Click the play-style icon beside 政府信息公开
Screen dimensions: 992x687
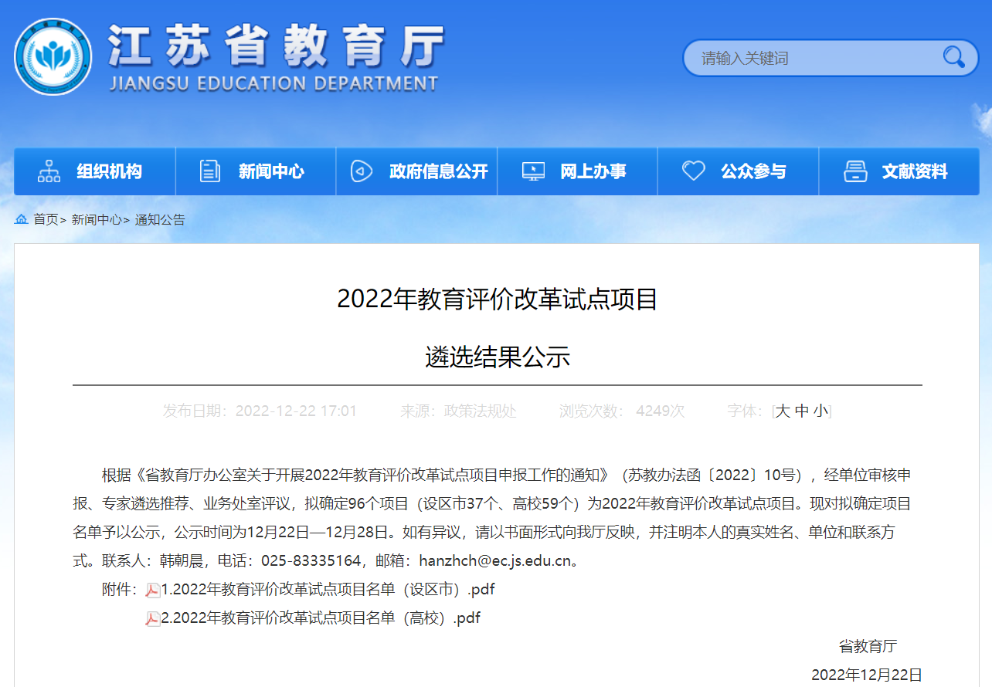click(x=361, y=171)
